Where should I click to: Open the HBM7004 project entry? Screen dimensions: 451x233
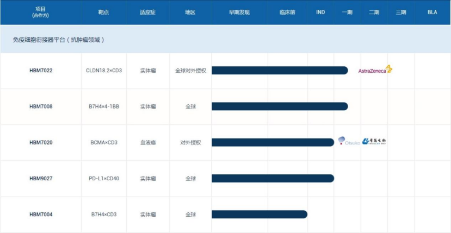tap(41, 215)
